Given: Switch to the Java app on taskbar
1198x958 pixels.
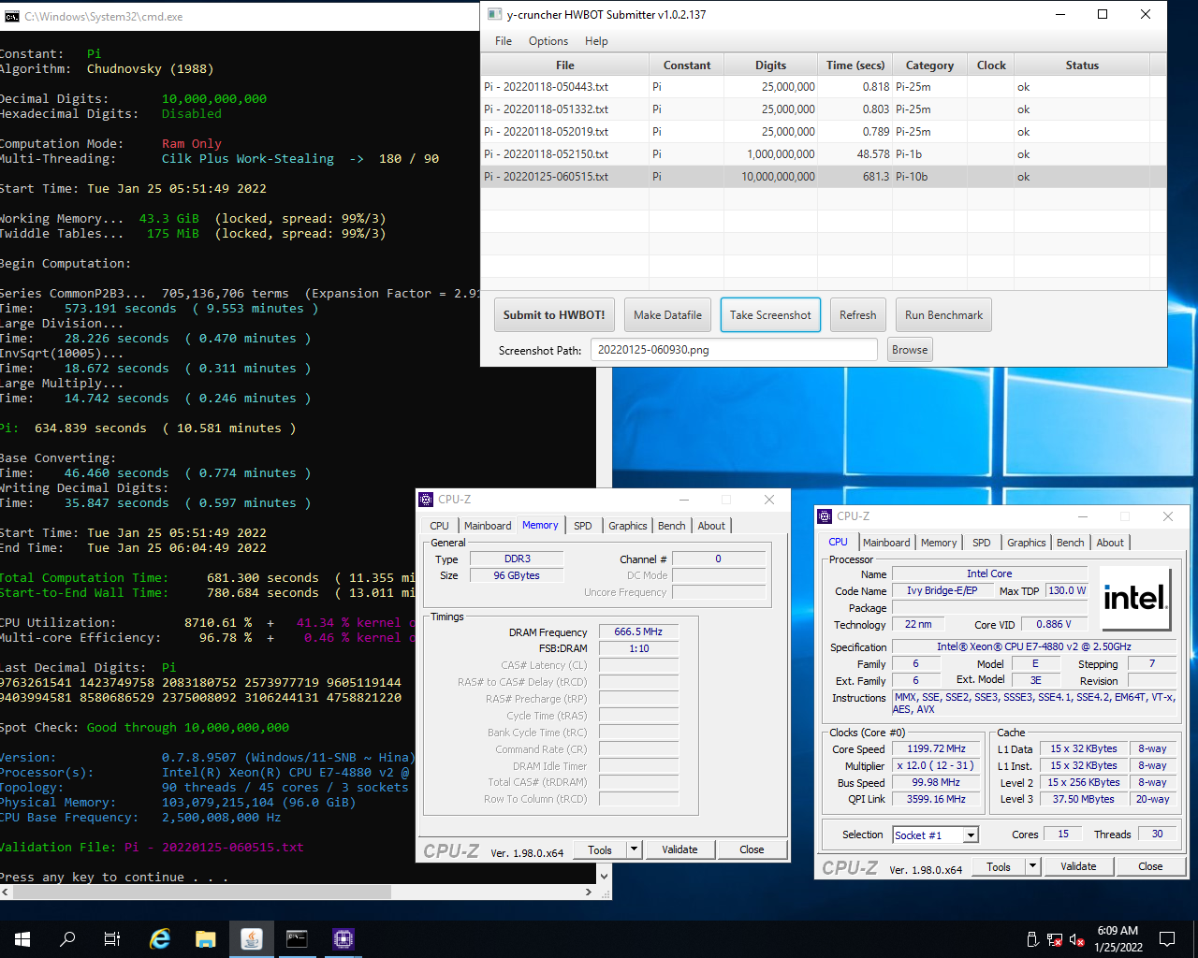Looking at the screenshot, I should pyautogui.click(x=251, y=939).
